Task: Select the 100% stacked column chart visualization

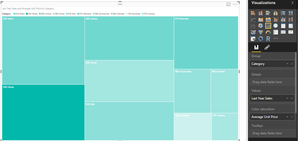Action: click(291, 13)
